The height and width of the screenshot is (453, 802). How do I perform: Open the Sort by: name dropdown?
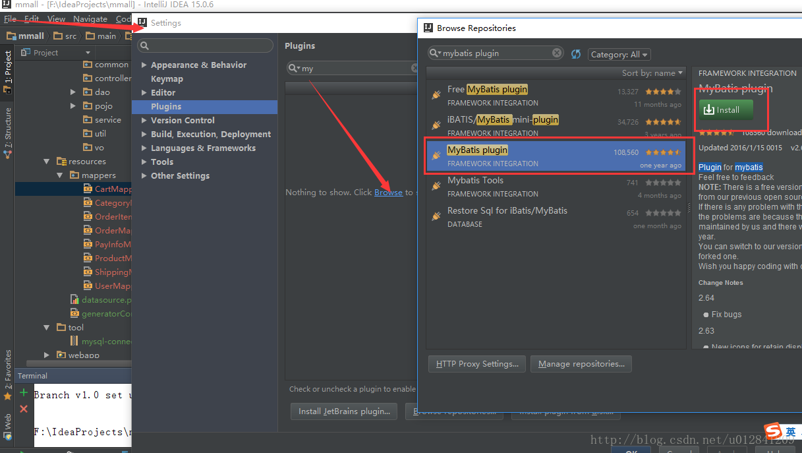pos(652,73)
